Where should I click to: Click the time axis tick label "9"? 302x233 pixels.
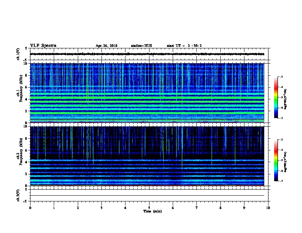(x=244, y=208)
